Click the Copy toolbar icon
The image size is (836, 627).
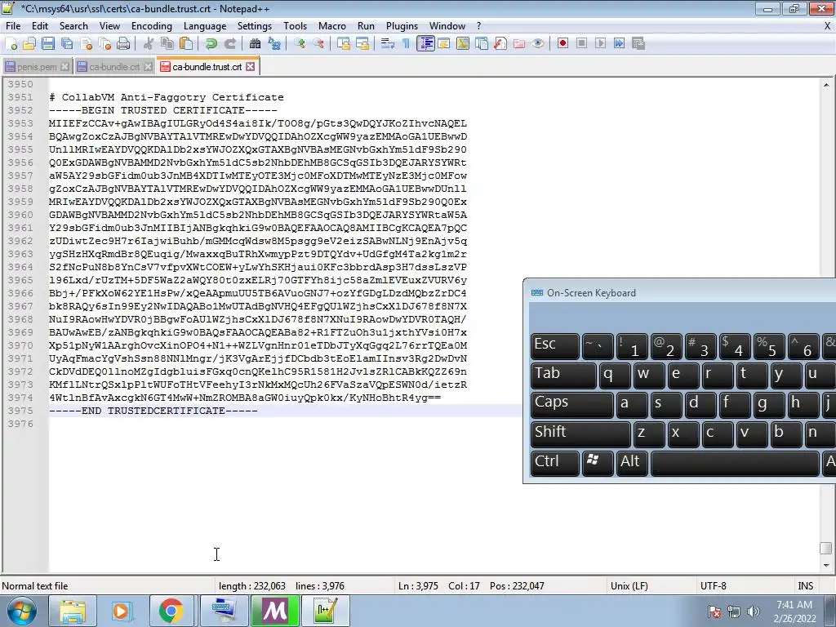click(167, 44)
